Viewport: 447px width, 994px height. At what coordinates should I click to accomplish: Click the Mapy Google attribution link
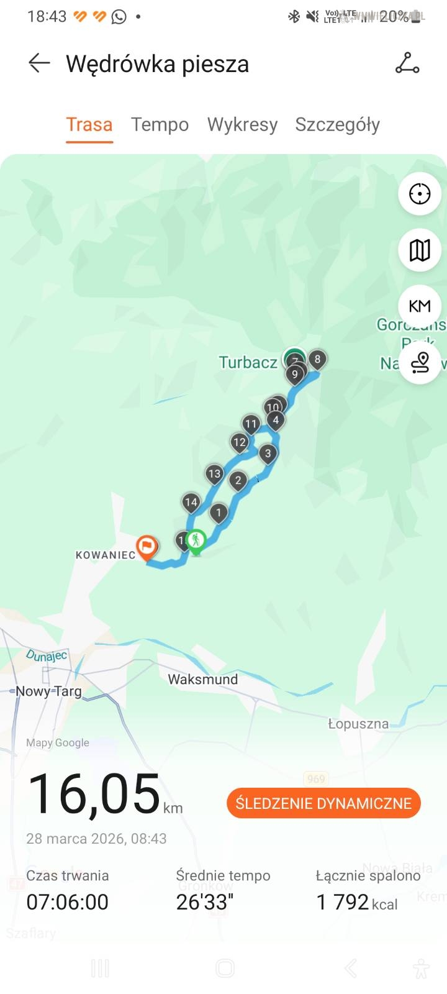(58, 742)
